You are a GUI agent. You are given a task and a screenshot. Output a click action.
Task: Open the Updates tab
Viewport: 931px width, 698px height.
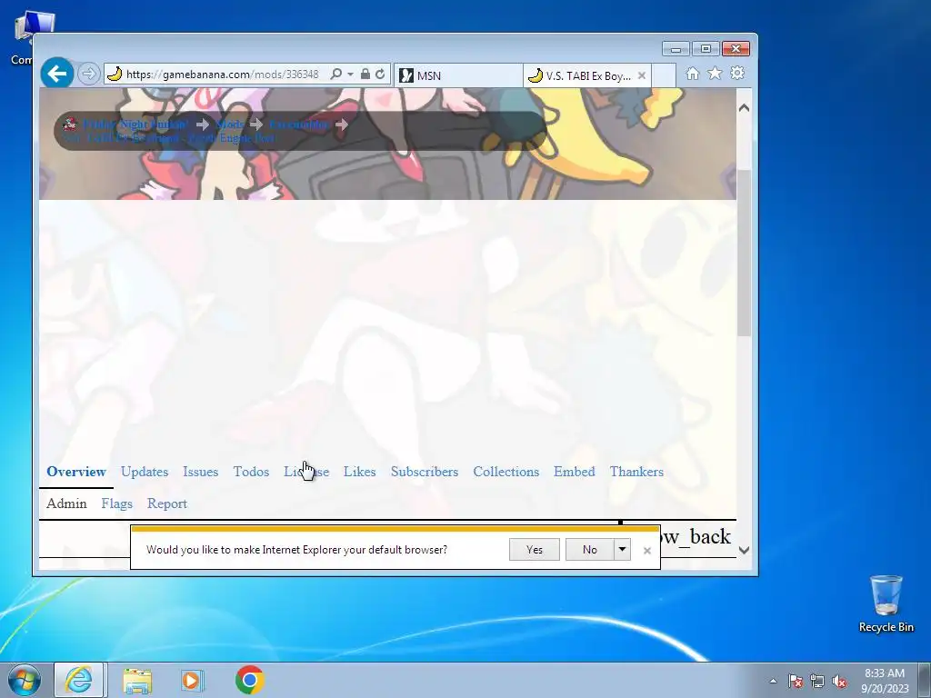145,472
